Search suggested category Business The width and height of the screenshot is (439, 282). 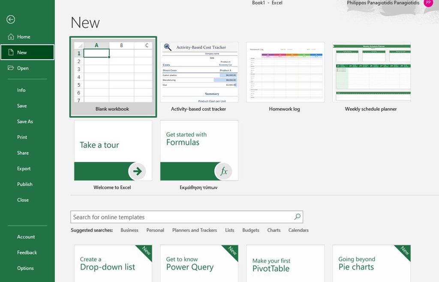[129, 230]
